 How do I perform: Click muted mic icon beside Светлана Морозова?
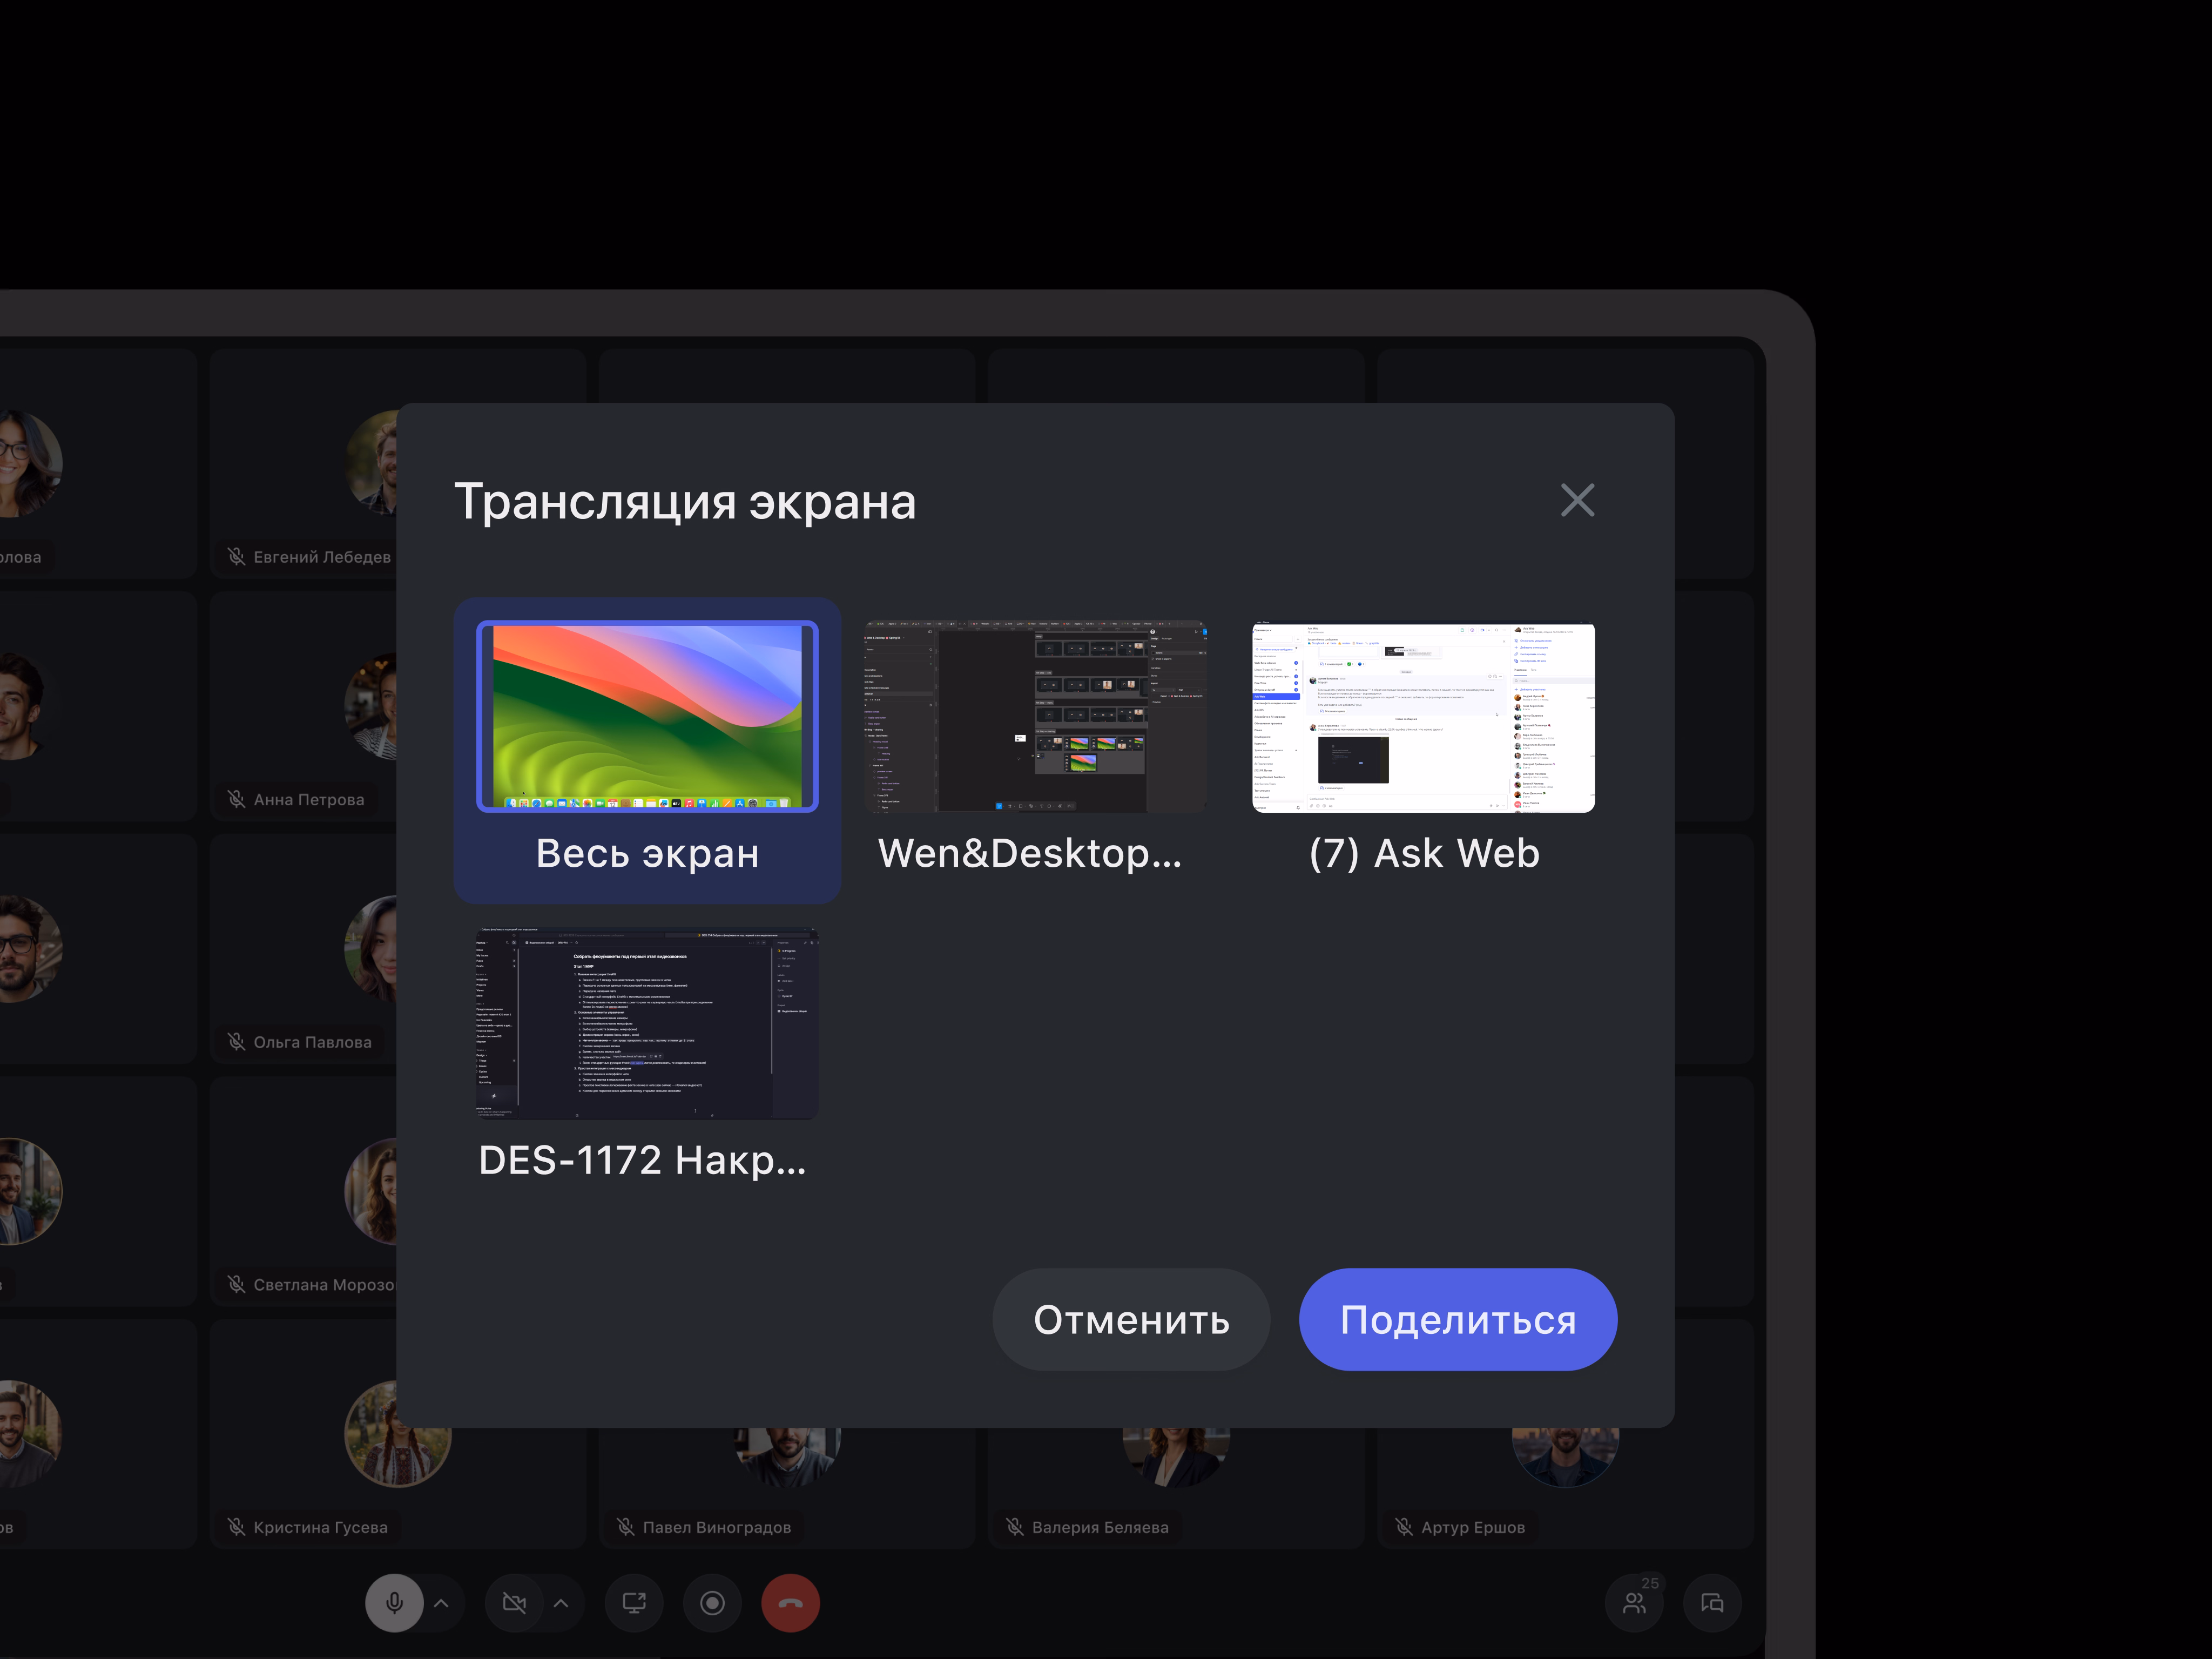click(236, 1285)
